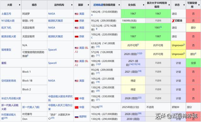201x122 pixels.
Task: Click the sort arrows beside 处女航 header
Action: pyautogui.click(x=144, y=5)
